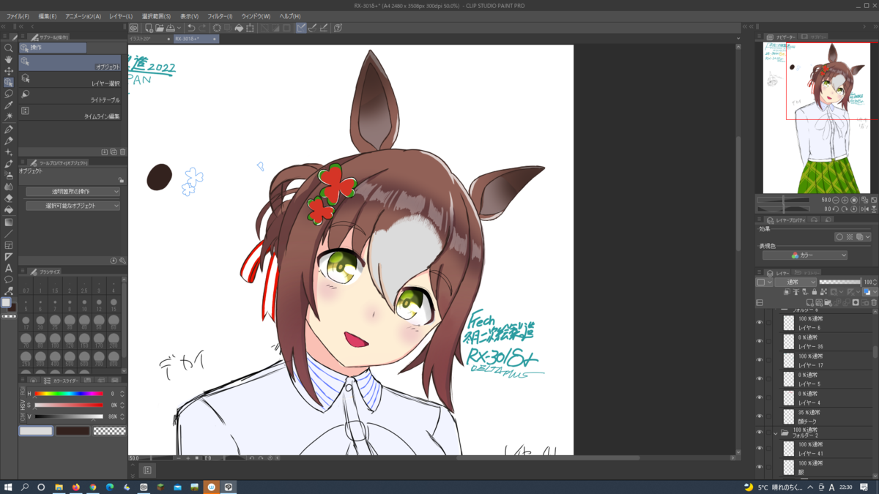Screen dimensions: 879x494
Task: Click the Fill icon in the command bar
Action: (x=239, y=28)
